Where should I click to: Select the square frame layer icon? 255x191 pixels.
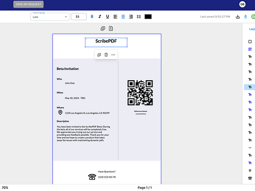point(250,41)
